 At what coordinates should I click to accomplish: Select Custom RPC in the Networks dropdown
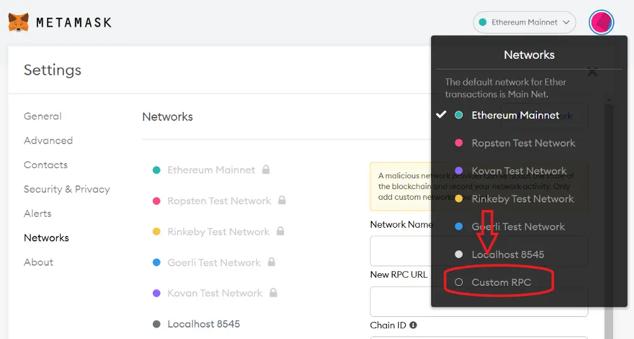[501, 282]
